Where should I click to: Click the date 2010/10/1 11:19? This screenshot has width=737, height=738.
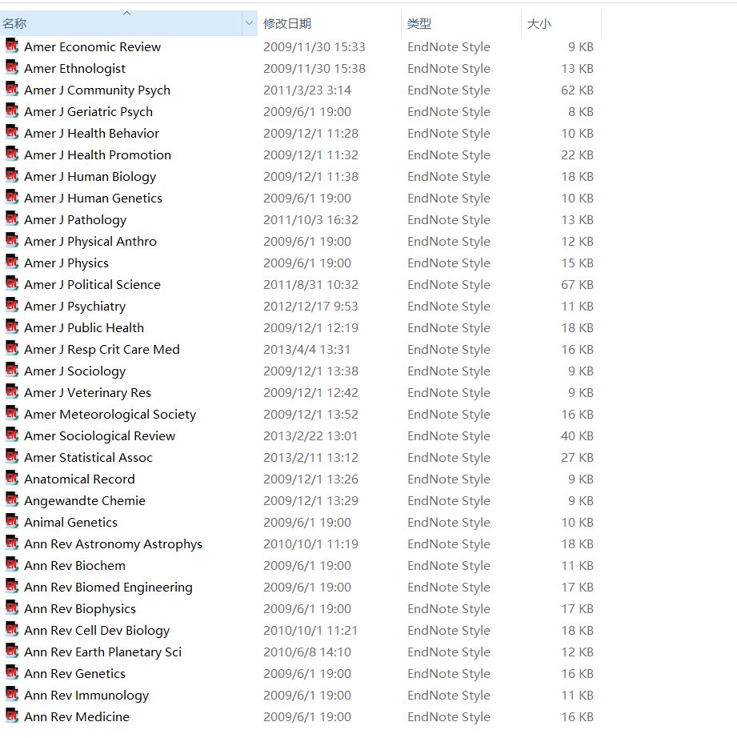tap(310, 543)
